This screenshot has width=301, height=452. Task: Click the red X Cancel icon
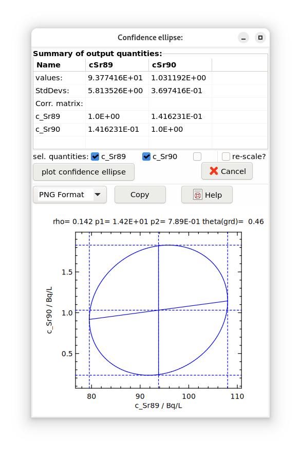click(x=214, y=171)
